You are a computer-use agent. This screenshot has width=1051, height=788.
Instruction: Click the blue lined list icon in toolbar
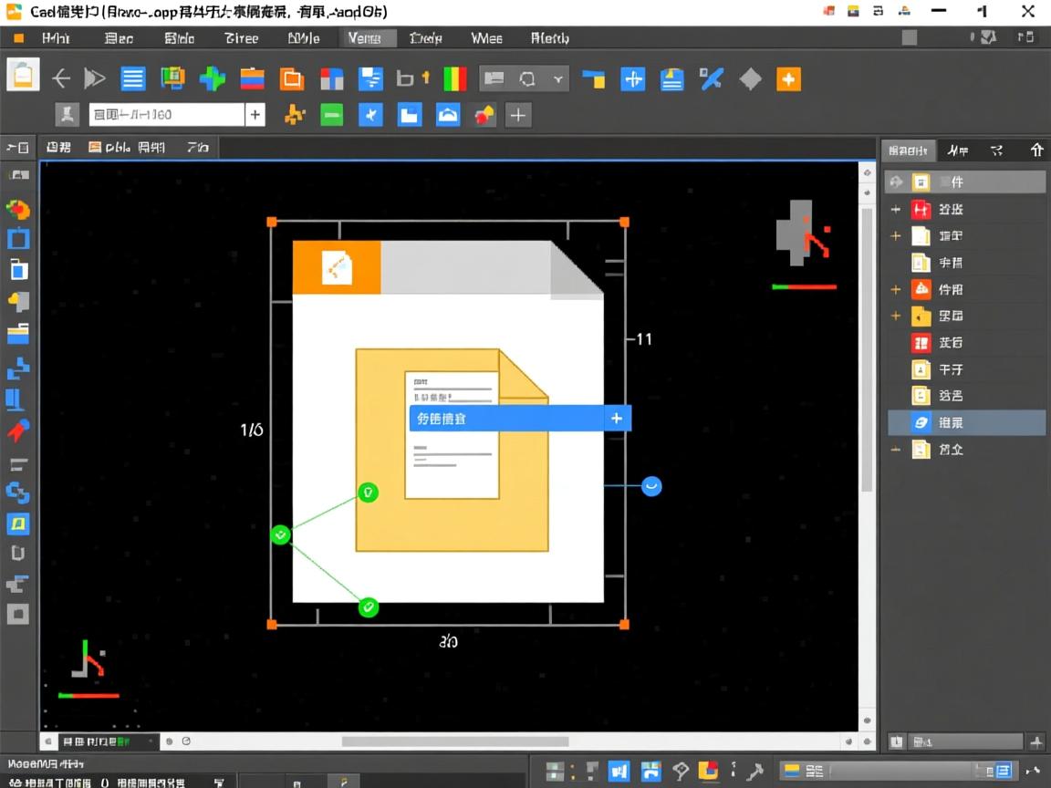[133, 79]
